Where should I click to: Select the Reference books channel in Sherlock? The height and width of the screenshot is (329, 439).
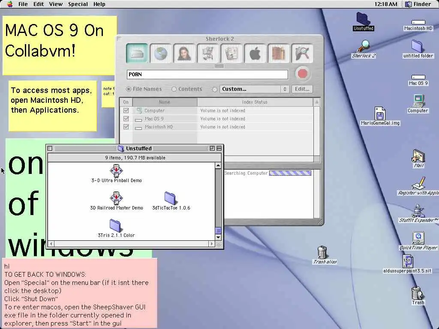278,53
